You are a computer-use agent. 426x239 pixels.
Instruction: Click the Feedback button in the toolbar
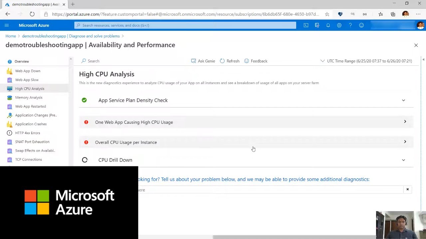point(256,61)
